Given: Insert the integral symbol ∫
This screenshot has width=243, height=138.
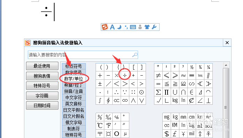Looking at the screenshot, I should (100, 101).
